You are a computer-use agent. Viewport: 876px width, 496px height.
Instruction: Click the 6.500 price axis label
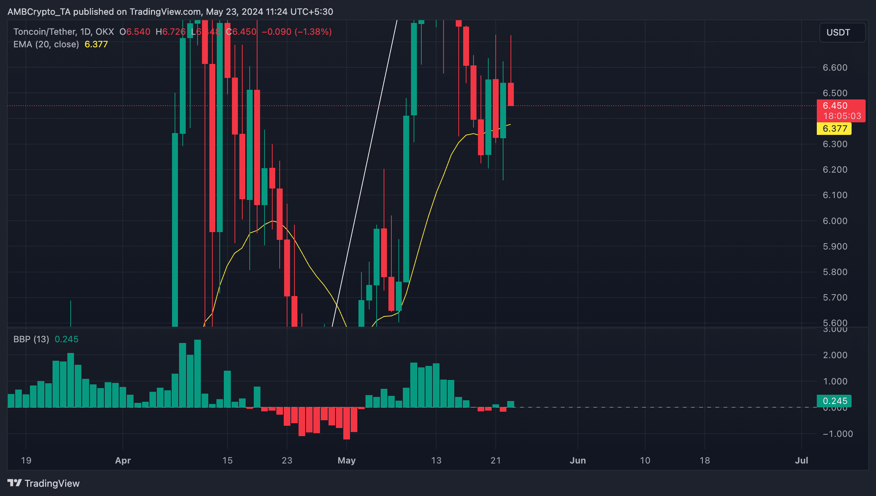click(x=835, y=93)
